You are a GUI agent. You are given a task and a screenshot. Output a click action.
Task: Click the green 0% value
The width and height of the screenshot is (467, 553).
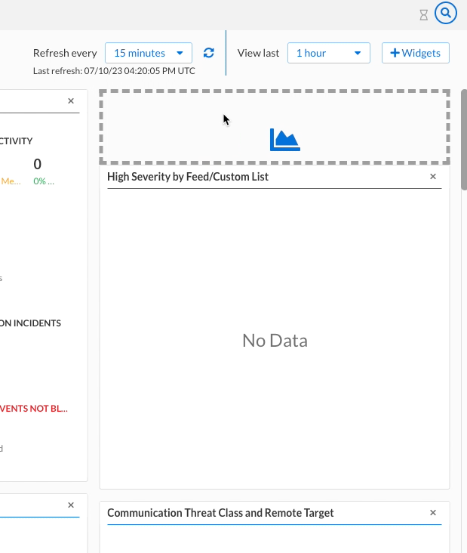tap(43, 181)
